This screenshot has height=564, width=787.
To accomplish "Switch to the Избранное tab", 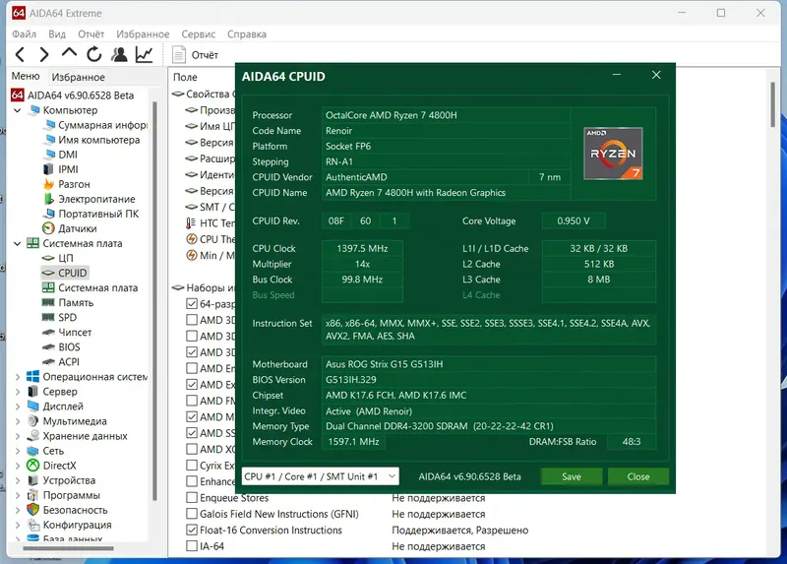I will [79, 77].
